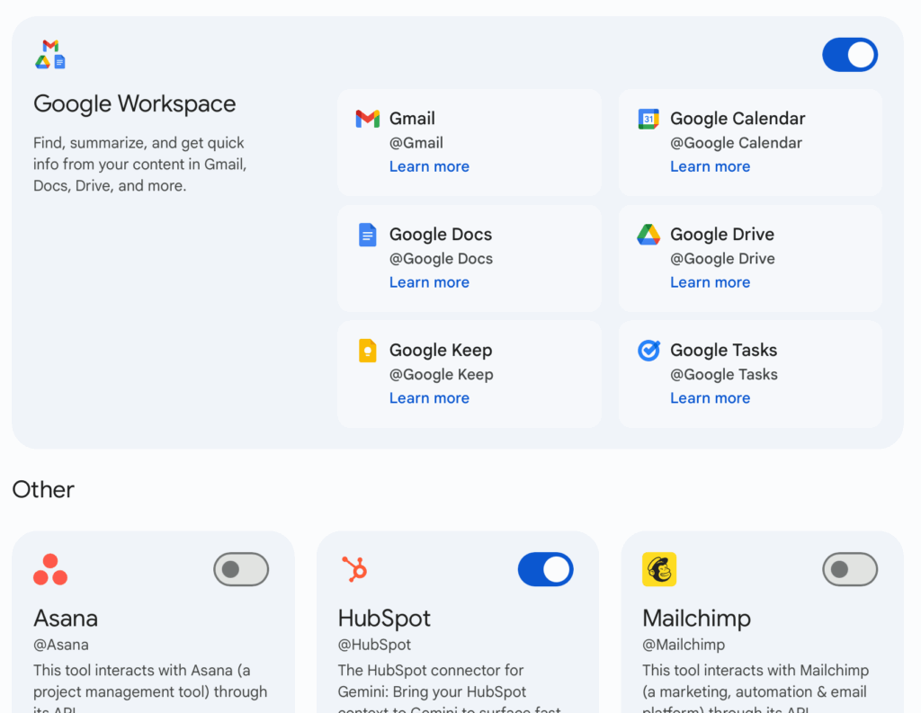The image size is (921, 713).
Task: Open Learn more under Google Drive
Action: click(x=710, y=282)
